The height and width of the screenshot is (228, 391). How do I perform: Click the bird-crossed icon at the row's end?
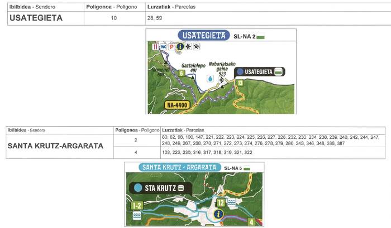[197, 46]
